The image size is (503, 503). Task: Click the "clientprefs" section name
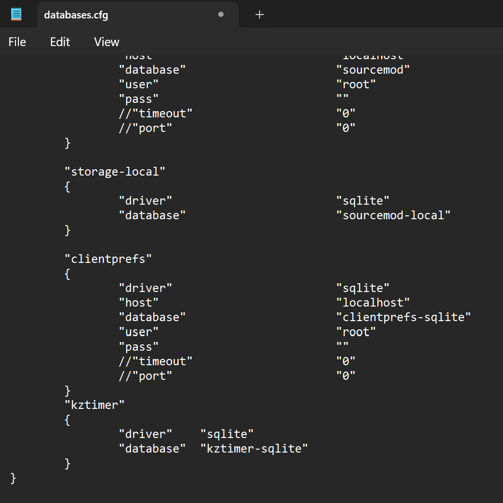click(x=108, y=259)
